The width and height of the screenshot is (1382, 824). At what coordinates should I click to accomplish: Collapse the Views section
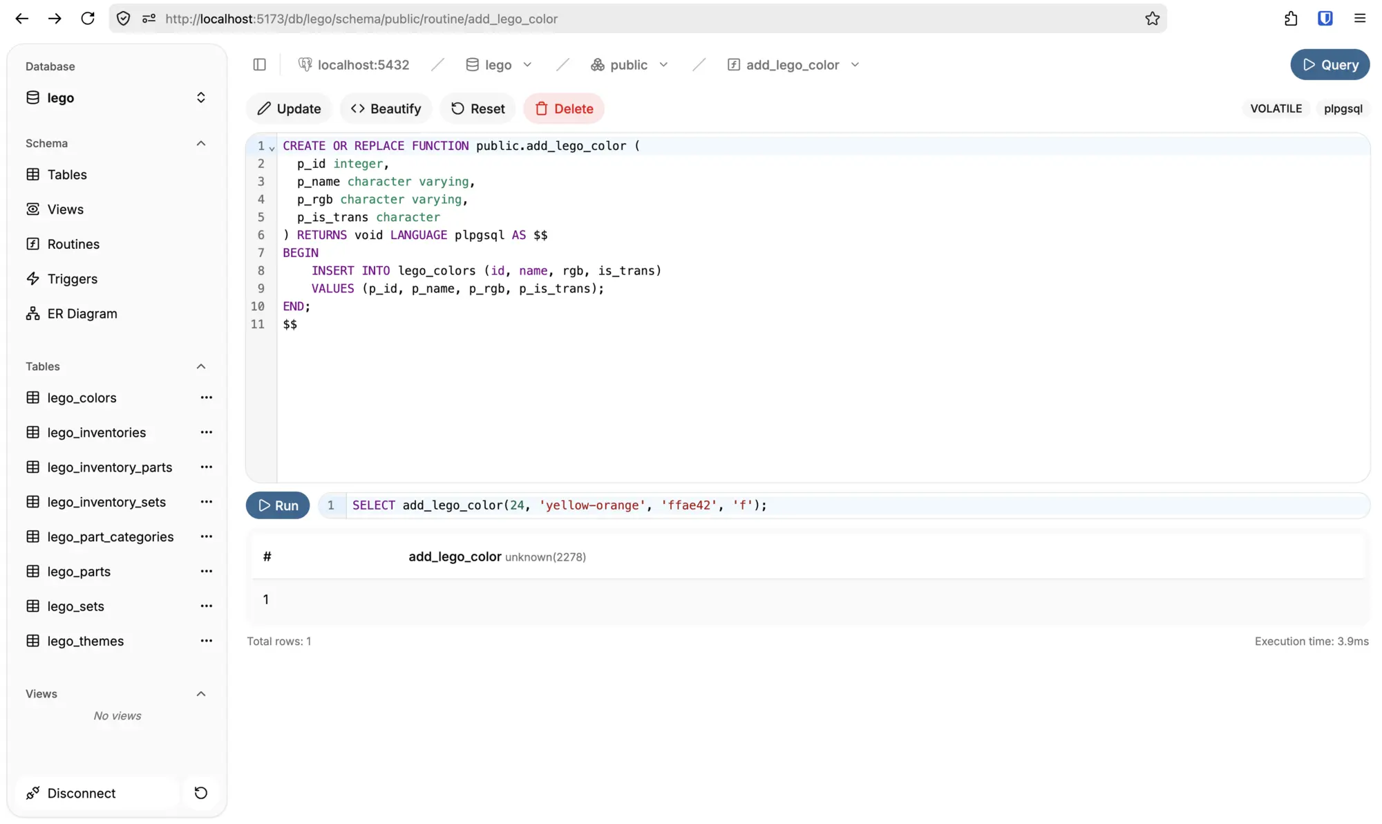[201, 693]
